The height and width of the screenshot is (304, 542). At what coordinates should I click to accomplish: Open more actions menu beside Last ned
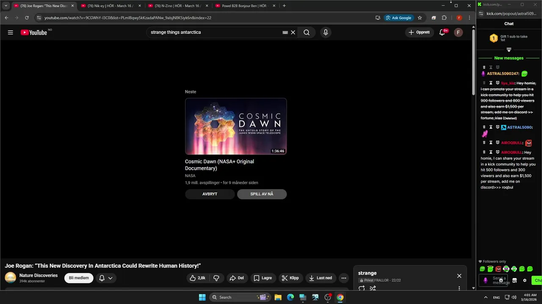[x=343, y=278]
